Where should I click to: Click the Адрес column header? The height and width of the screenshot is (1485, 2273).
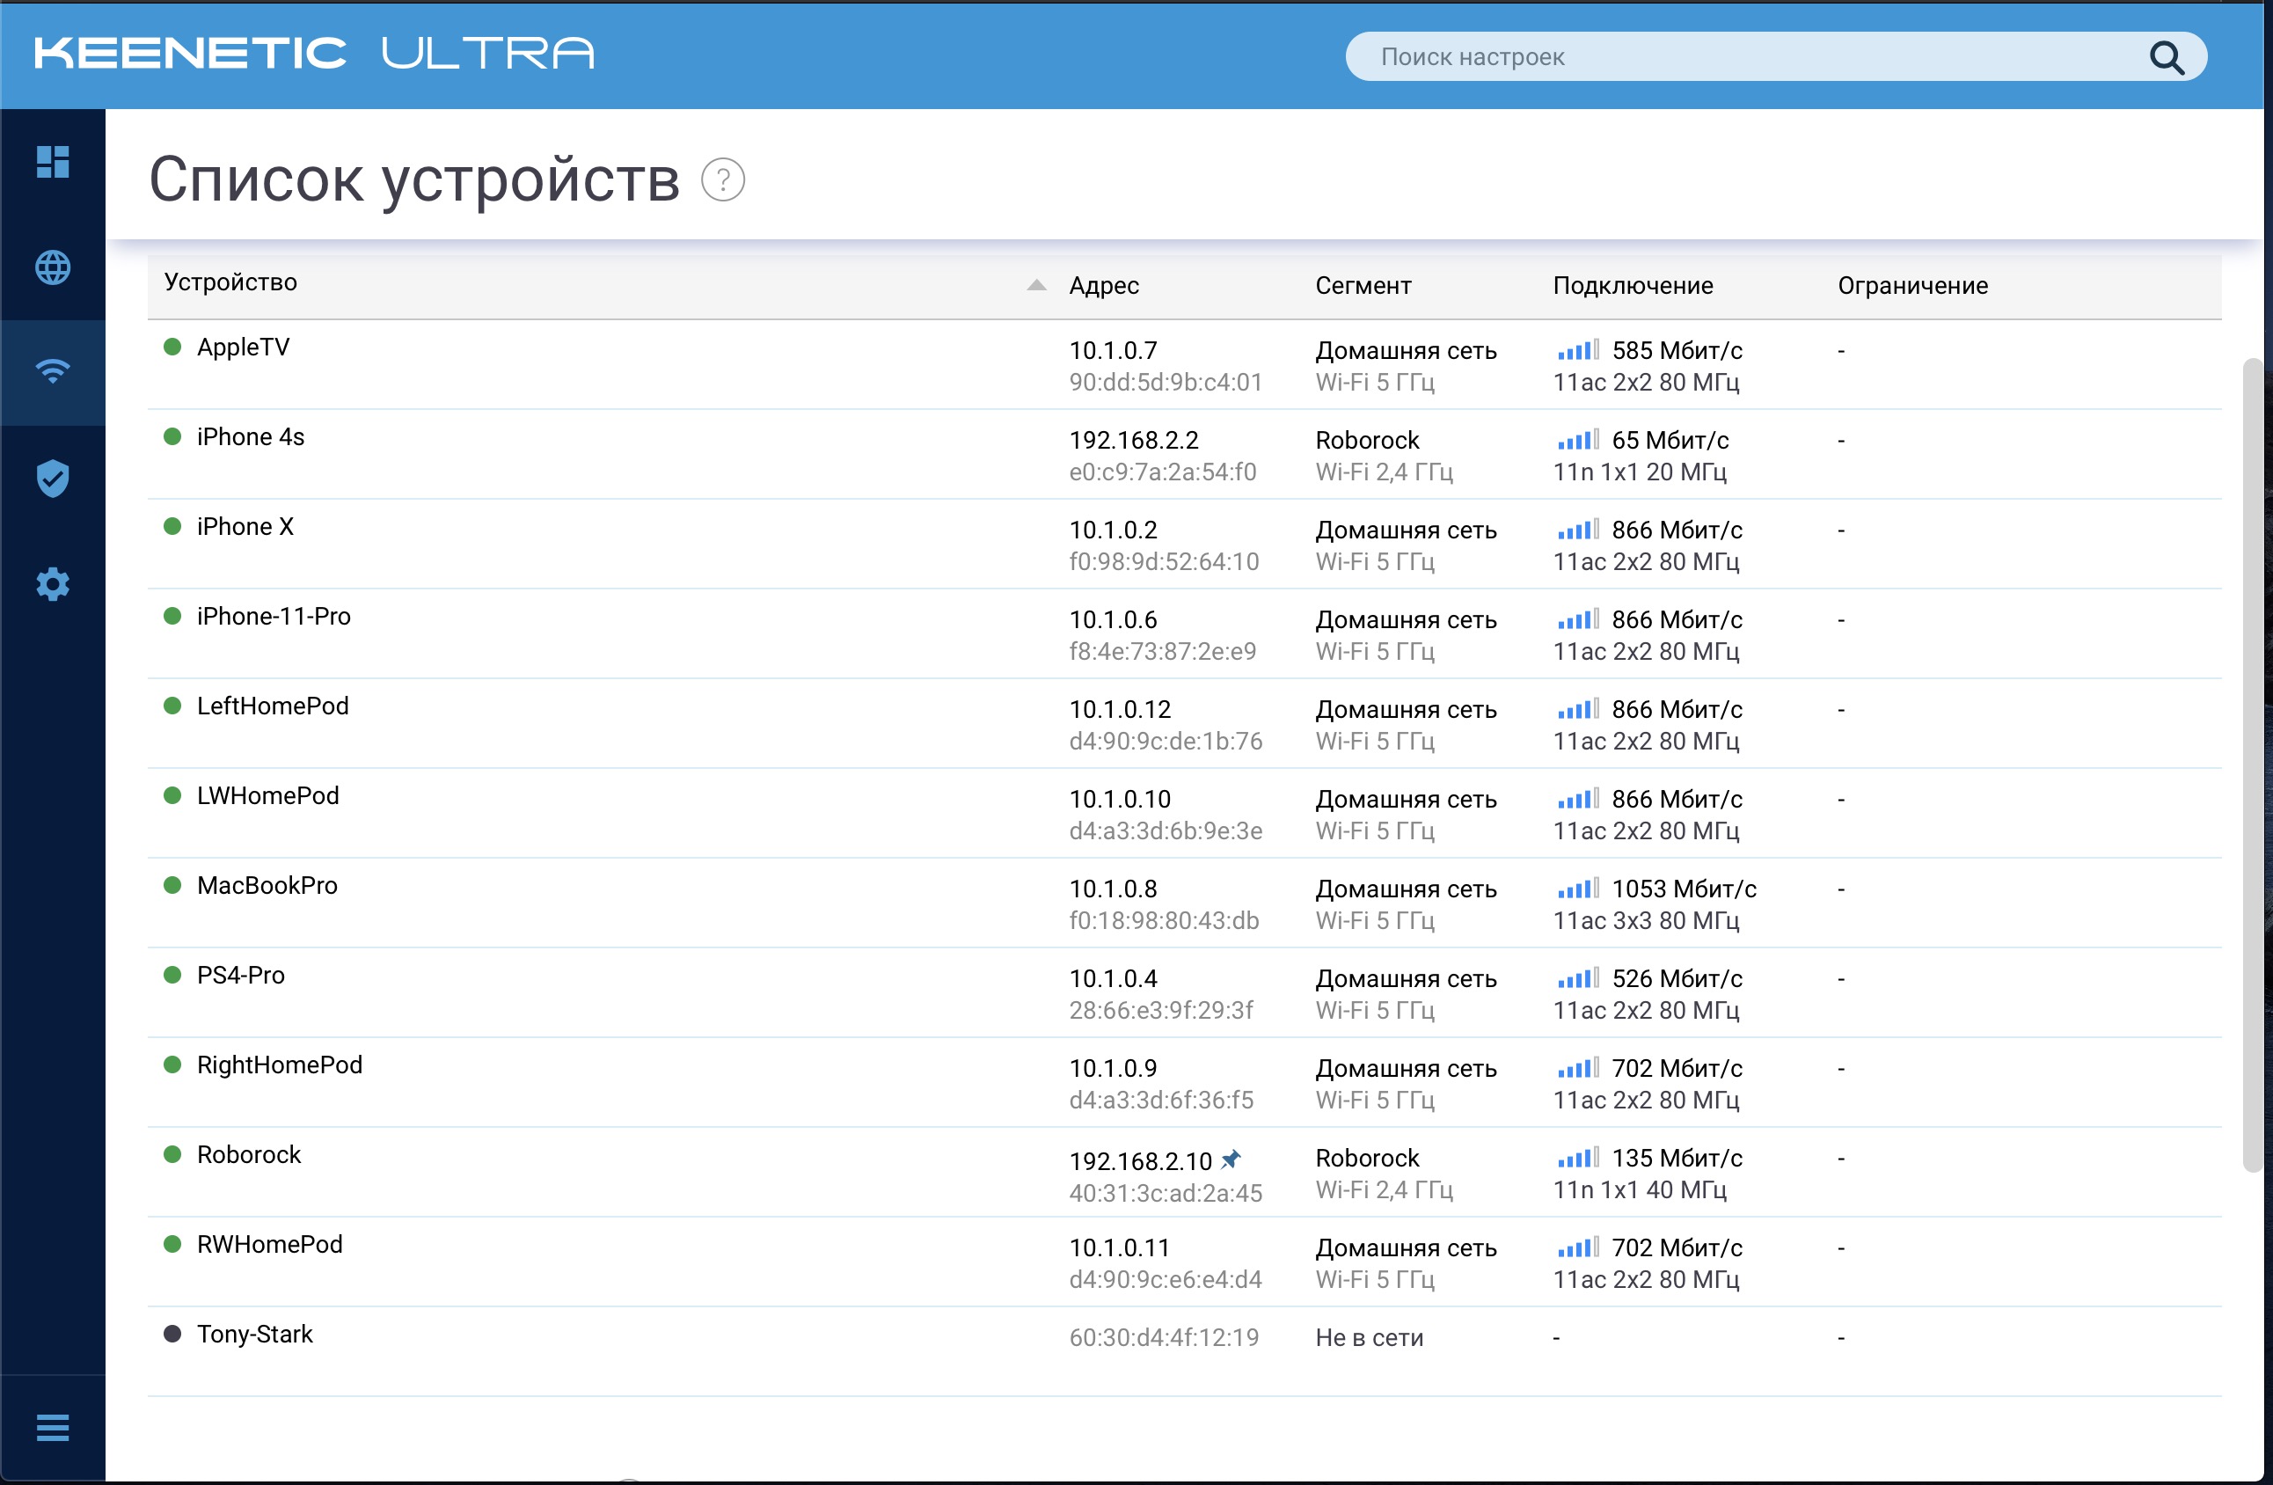[1104, 286]
